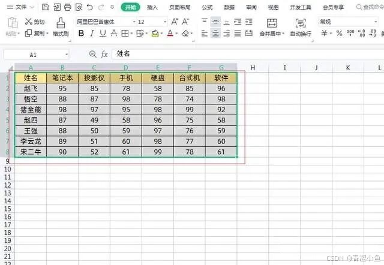
Task: Click the Increase Decimal icon
Action: point(361,33)
